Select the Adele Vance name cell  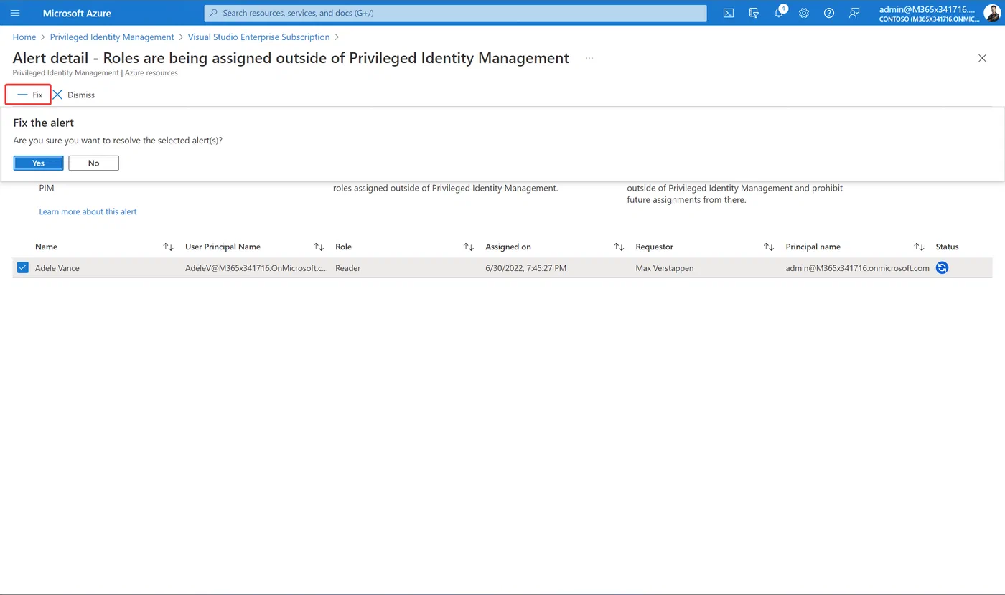coord(57,268)
